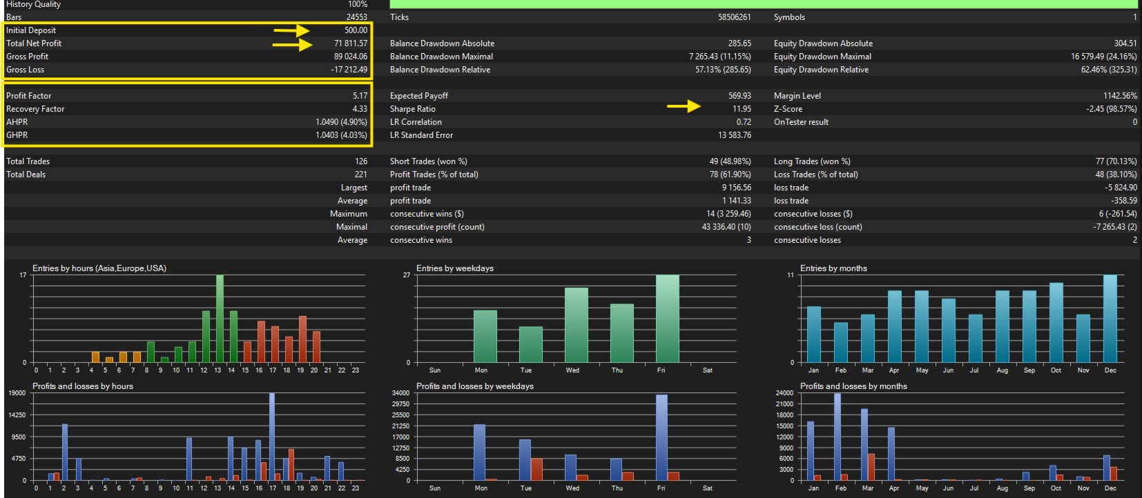Click the Z-Score value
The width and height of the screenshot is (1142, 498).
point(1111,109)
